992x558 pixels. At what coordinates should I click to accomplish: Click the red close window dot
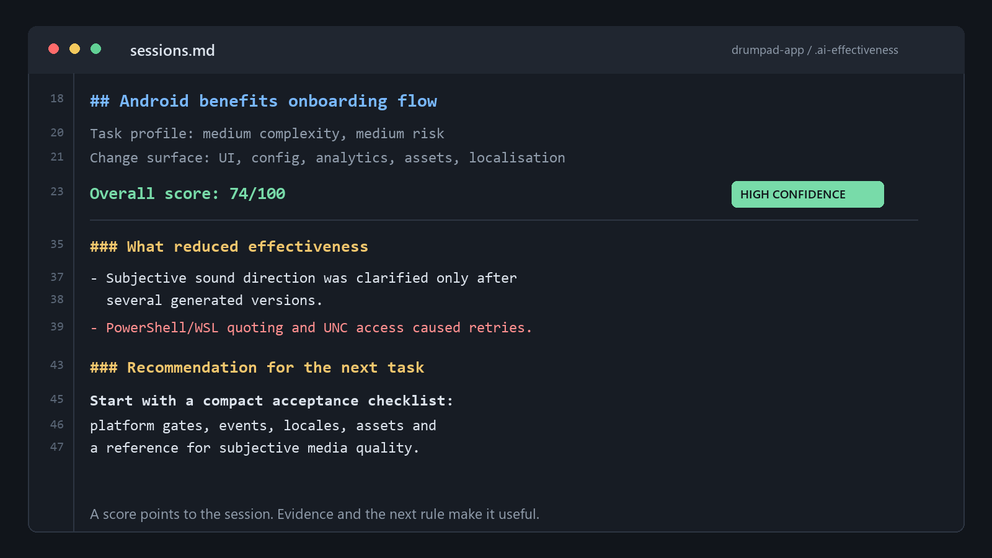click(x=54, y=49)
